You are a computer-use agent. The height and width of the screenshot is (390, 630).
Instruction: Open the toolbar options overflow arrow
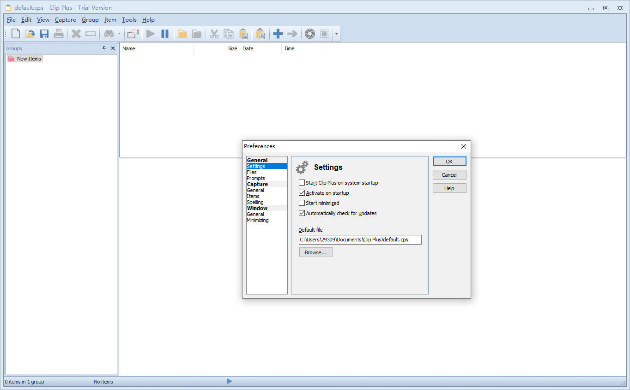point(336,34)
